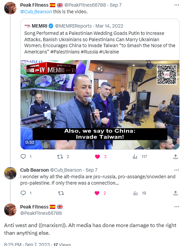The width and height of the screenshot is (184, 246).
Task: Reply to the MEMRI video tweet
Action: click(x=23, y=157)
